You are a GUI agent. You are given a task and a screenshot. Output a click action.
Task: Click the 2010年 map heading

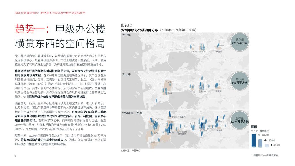pyautogui.click(x=126, y=35)
